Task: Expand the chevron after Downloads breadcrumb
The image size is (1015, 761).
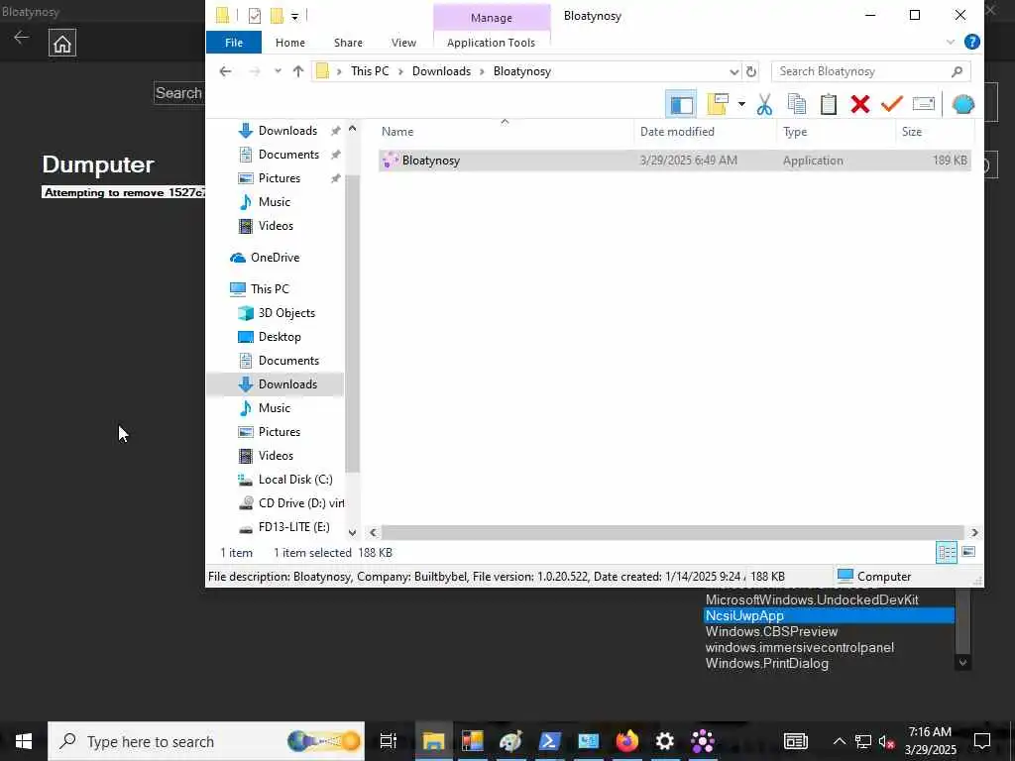Action: (x=483, y=71)
